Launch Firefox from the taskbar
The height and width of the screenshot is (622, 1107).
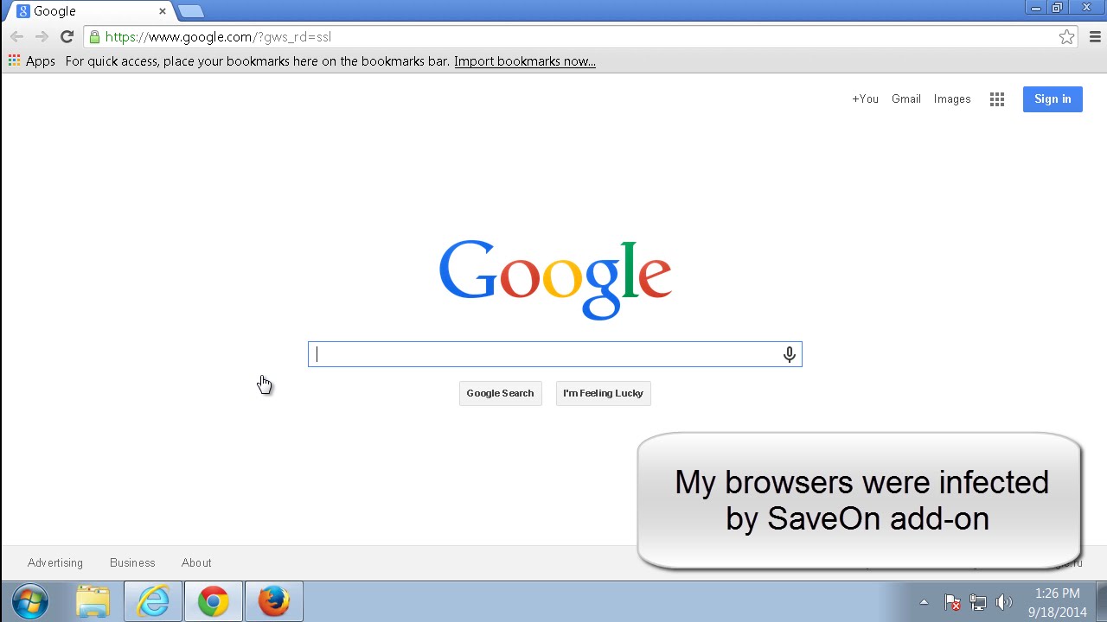(274, 602)
